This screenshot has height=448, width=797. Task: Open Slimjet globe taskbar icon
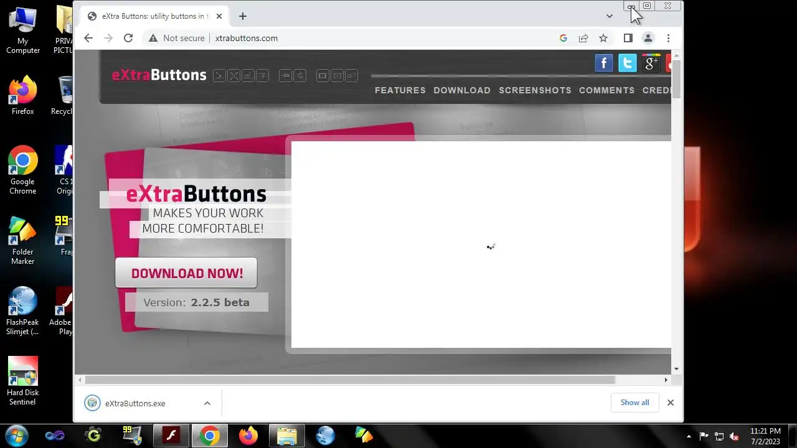tap(326, 436)
